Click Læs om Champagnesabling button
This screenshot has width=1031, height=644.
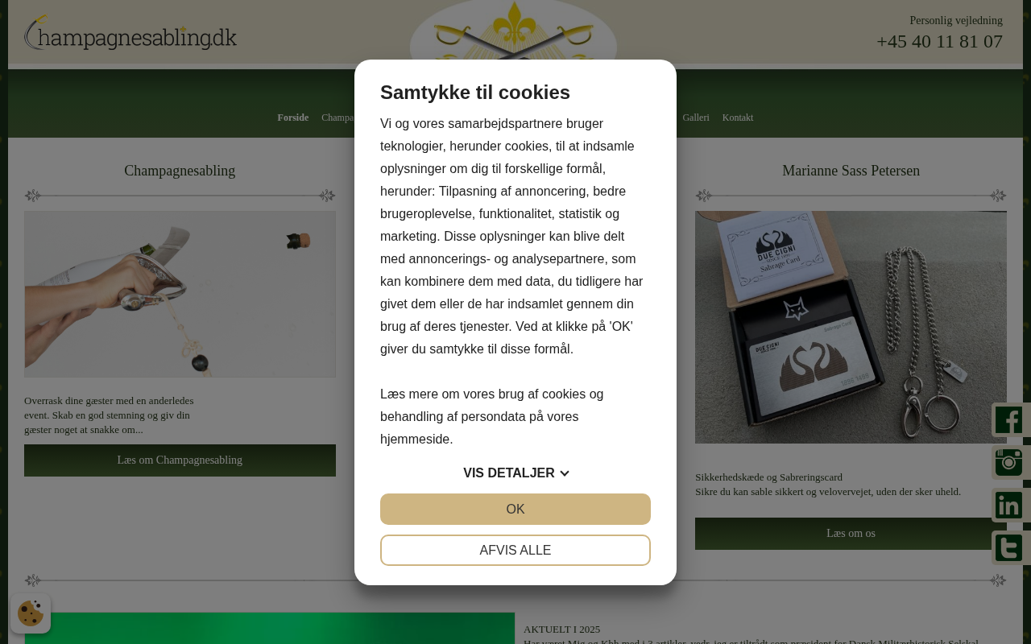[x=180, y=460]
